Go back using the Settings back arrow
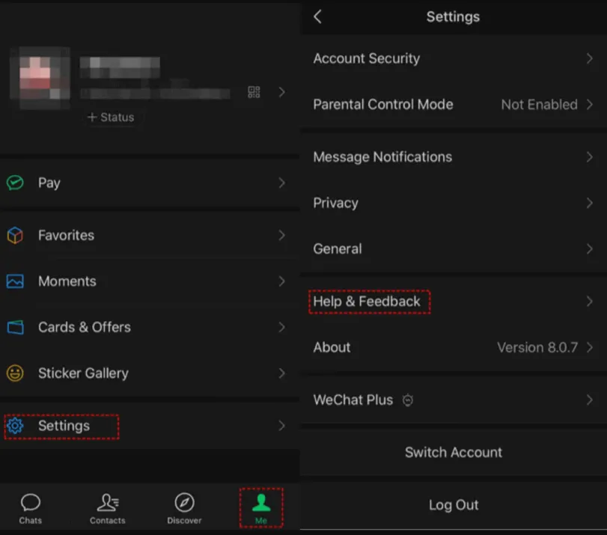This screenshot has width=607, height=535. (317, 16)
